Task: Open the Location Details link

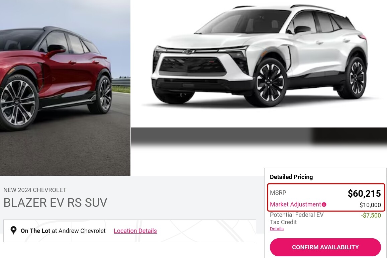Action: click(135, 231)
